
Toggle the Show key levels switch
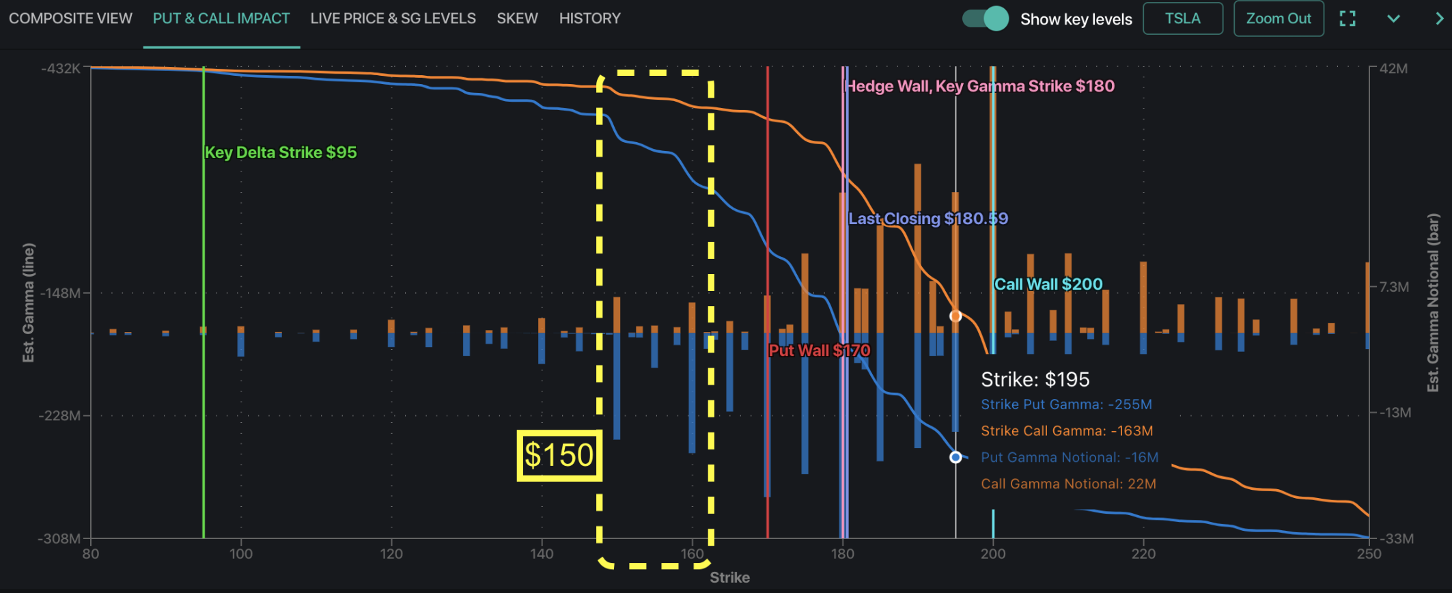[986, 18]
